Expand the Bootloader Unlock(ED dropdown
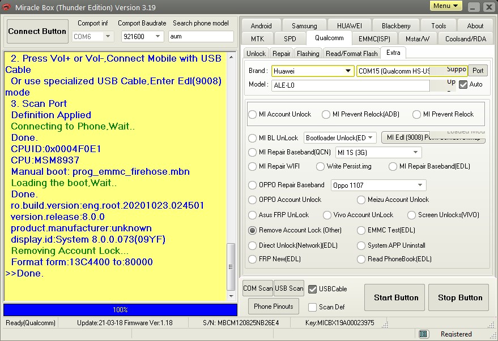This screenshot has width=498, height=341. point(371,138)
